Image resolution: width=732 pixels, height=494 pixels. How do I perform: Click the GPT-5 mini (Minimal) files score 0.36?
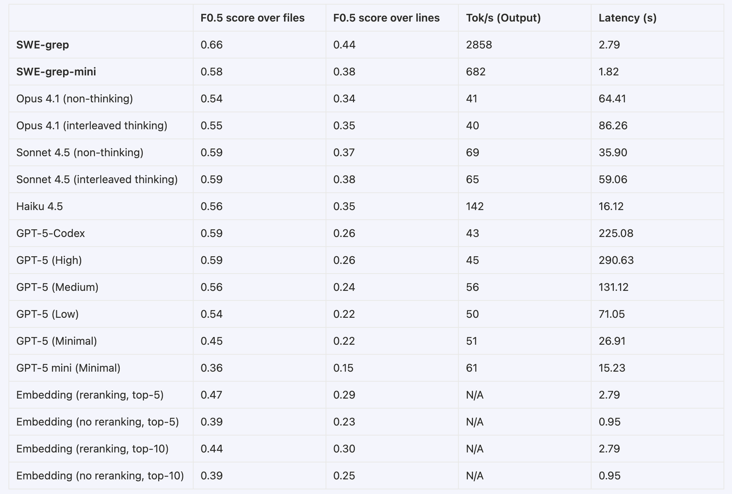tap(212, 368)
